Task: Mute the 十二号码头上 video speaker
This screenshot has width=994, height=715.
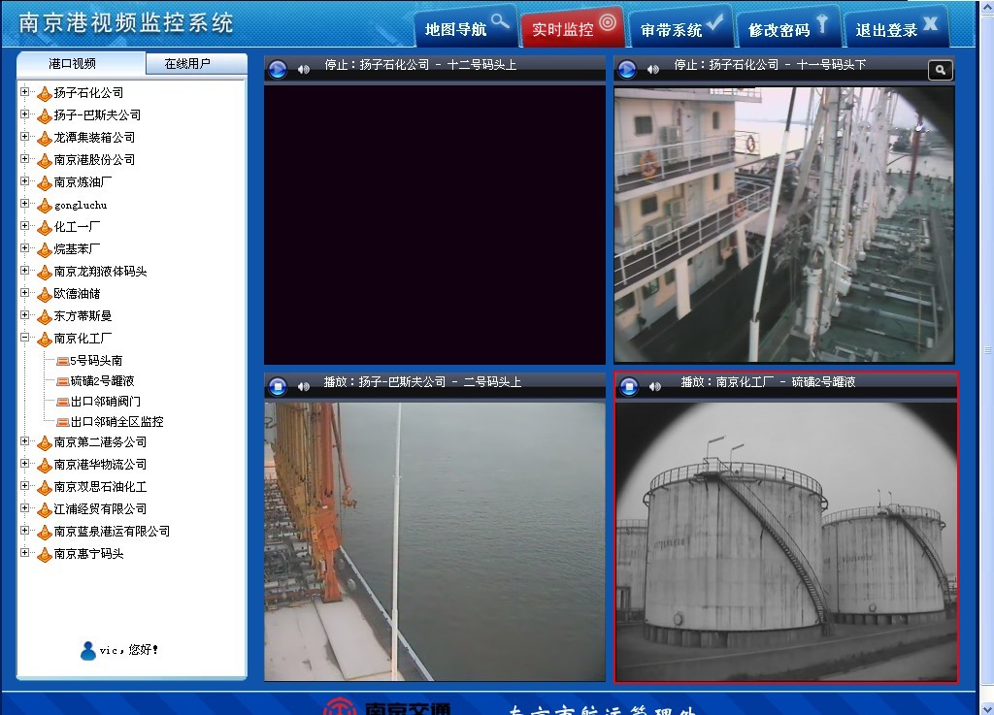Action: coord(304,69)
